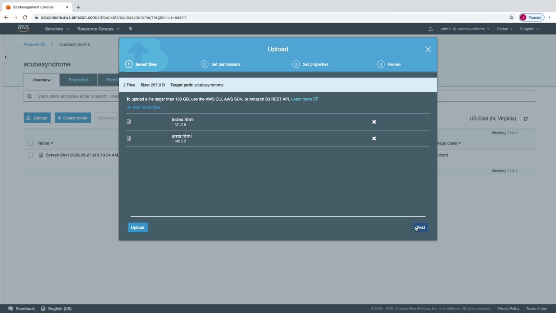Open the Terms of Use link
Image resolution: width=556 pixels, height=313 pixels.
coord(536,309)
